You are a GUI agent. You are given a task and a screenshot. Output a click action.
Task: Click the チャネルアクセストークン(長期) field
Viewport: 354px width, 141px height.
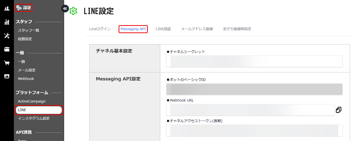(x=254, y=130)
